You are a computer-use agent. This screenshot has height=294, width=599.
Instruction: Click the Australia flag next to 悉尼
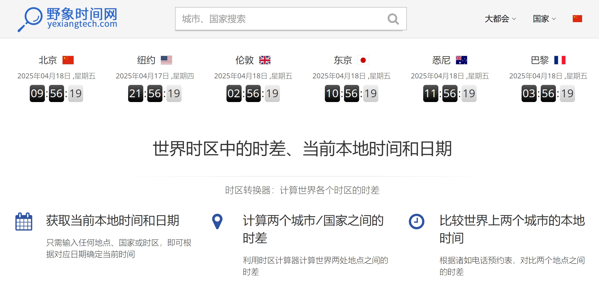point(462,60)
